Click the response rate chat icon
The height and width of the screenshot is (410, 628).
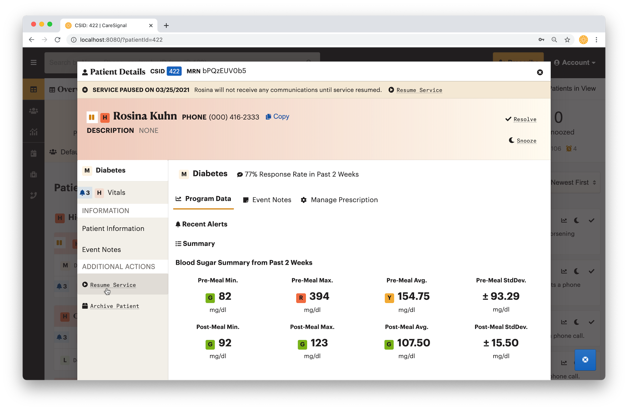pyautogui.click(x=240, y=175)
